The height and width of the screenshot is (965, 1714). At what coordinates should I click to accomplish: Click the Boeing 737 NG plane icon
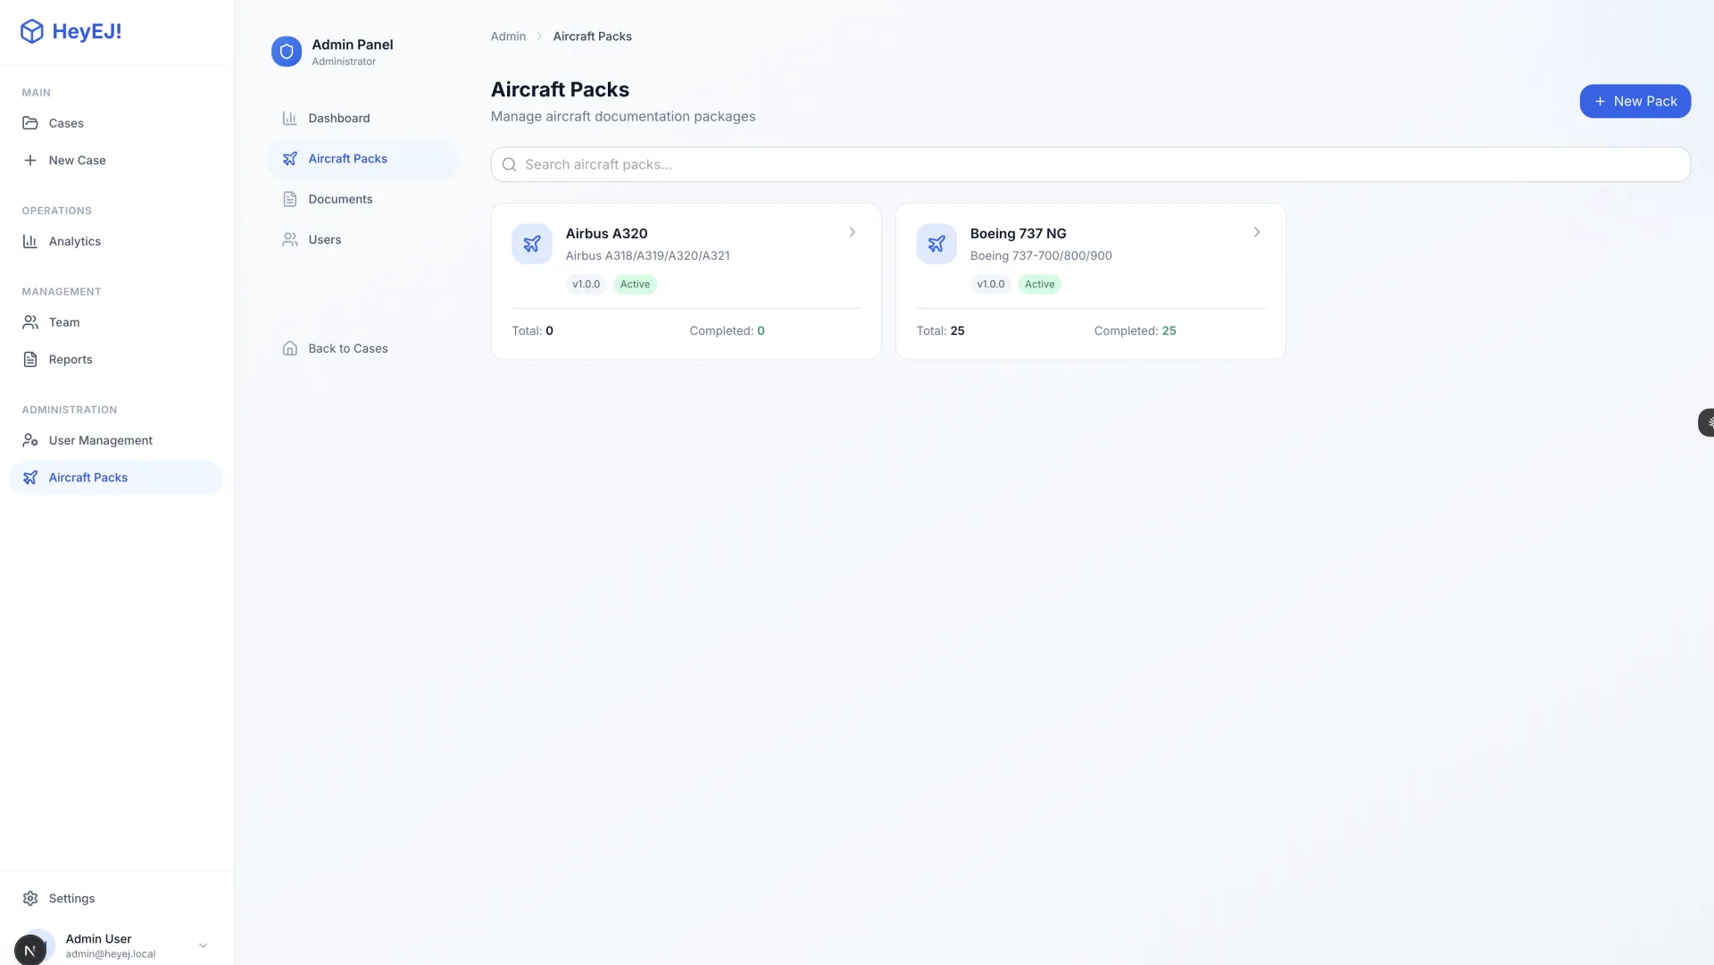coord(936,244)
